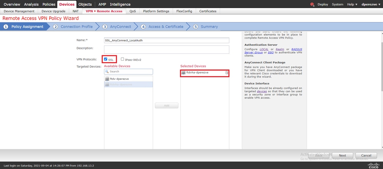Open the Policies menu
This screenshot has height=169, width=383.
49,4
